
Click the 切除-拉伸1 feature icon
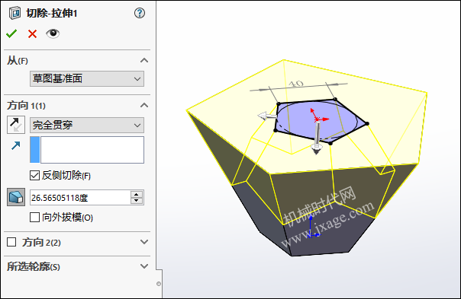15,13
